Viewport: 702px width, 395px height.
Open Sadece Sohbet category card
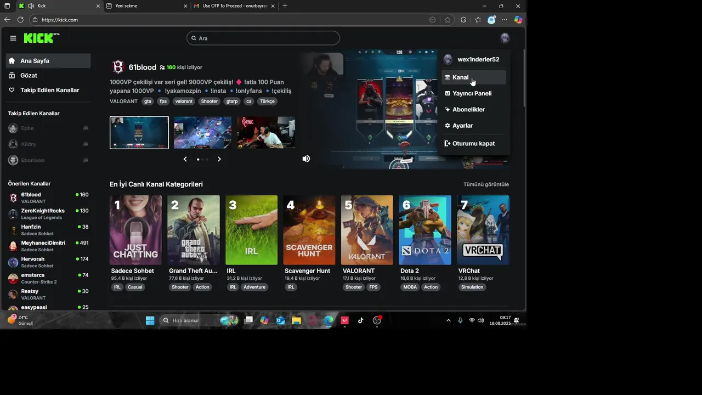coord(135,230)
